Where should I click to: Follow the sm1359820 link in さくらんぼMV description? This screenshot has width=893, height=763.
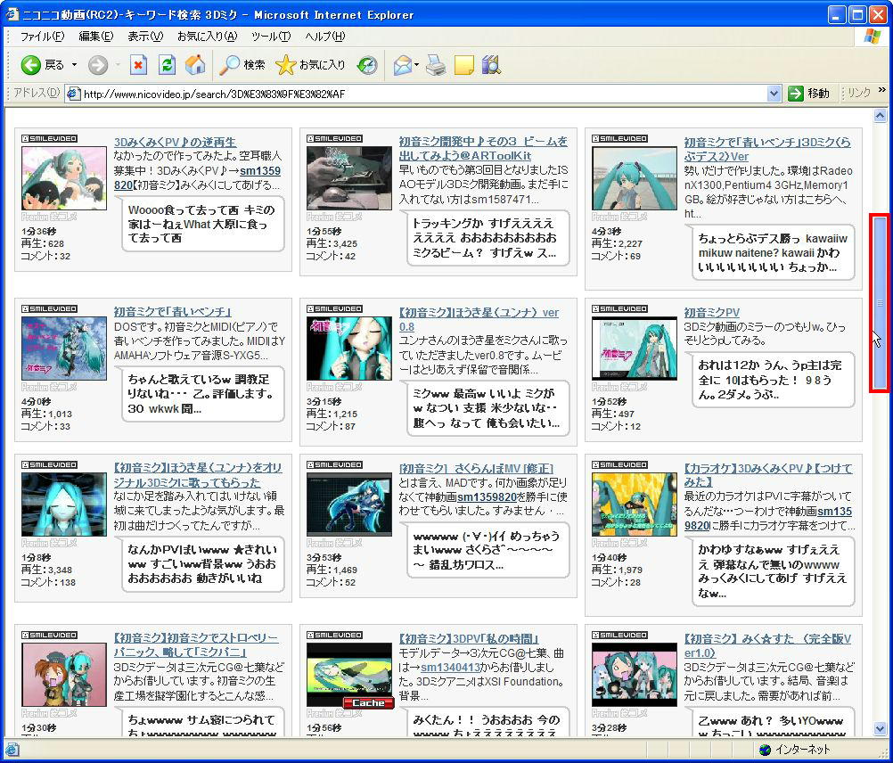tap(487, 496)
